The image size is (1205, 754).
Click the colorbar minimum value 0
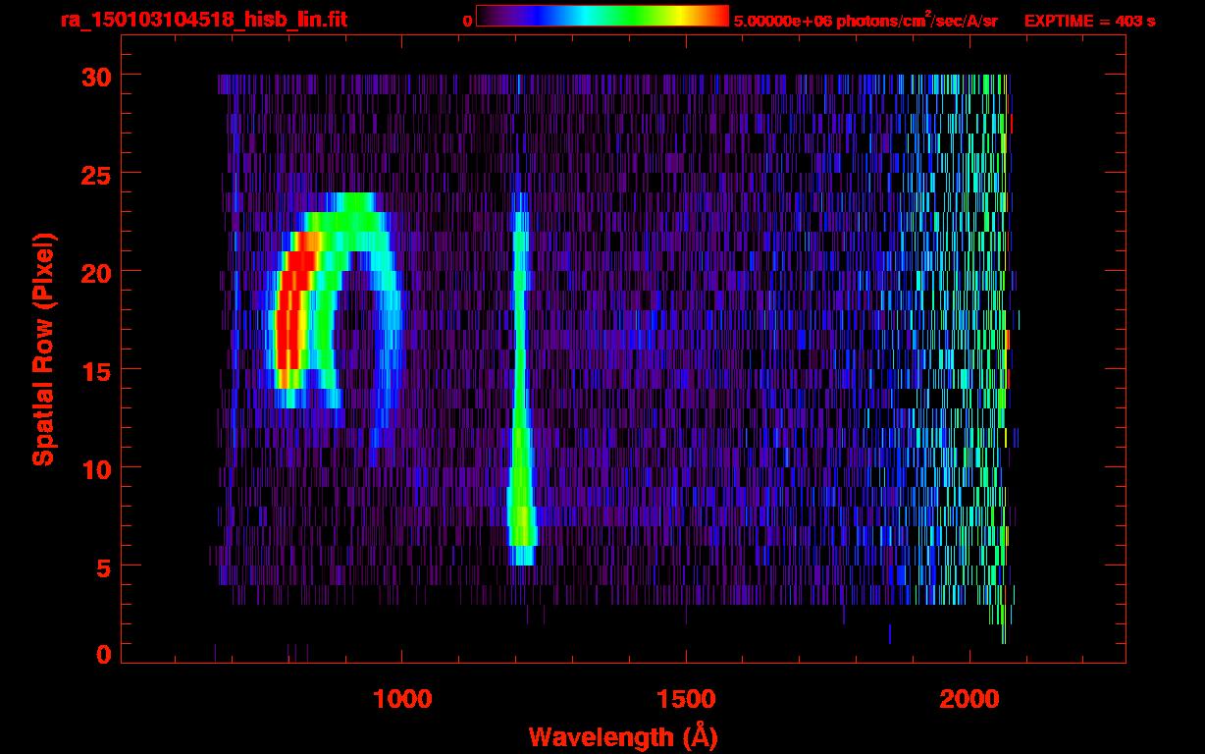coord(467,21)
